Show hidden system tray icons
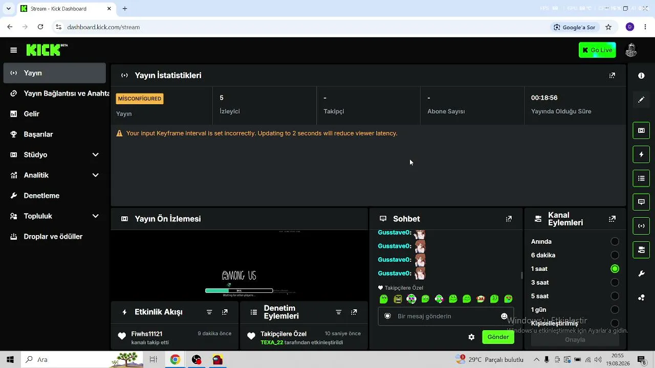The image size is (655, 368). pyautogui.click(x=536, y=360)
